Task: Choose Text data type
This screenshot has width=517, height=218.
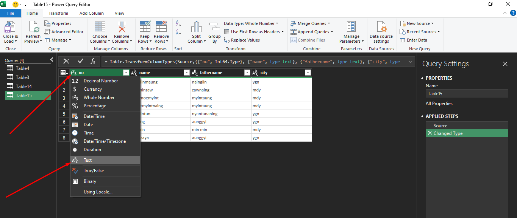Action: point(105,160)
